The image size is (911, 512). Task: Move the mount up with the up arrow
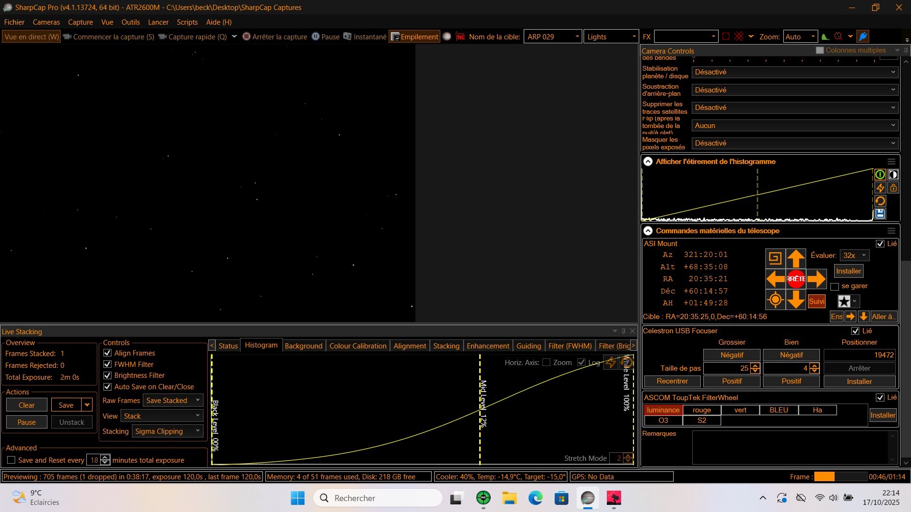click(x=796, y=258)
